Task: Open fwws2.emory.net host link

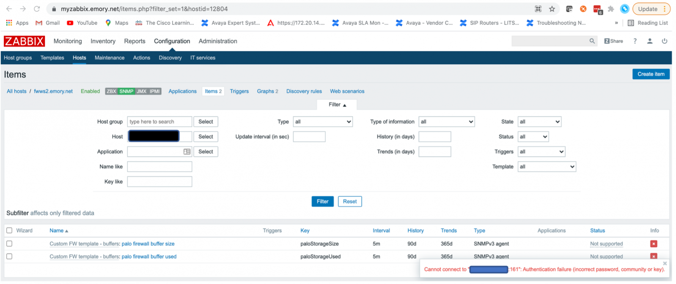Action: [x=53, y=91]
